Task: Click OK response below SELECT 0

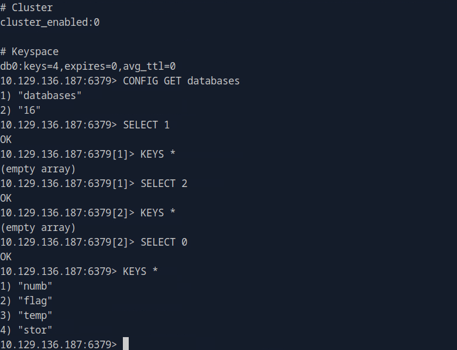Action: [x=6, y=257]
